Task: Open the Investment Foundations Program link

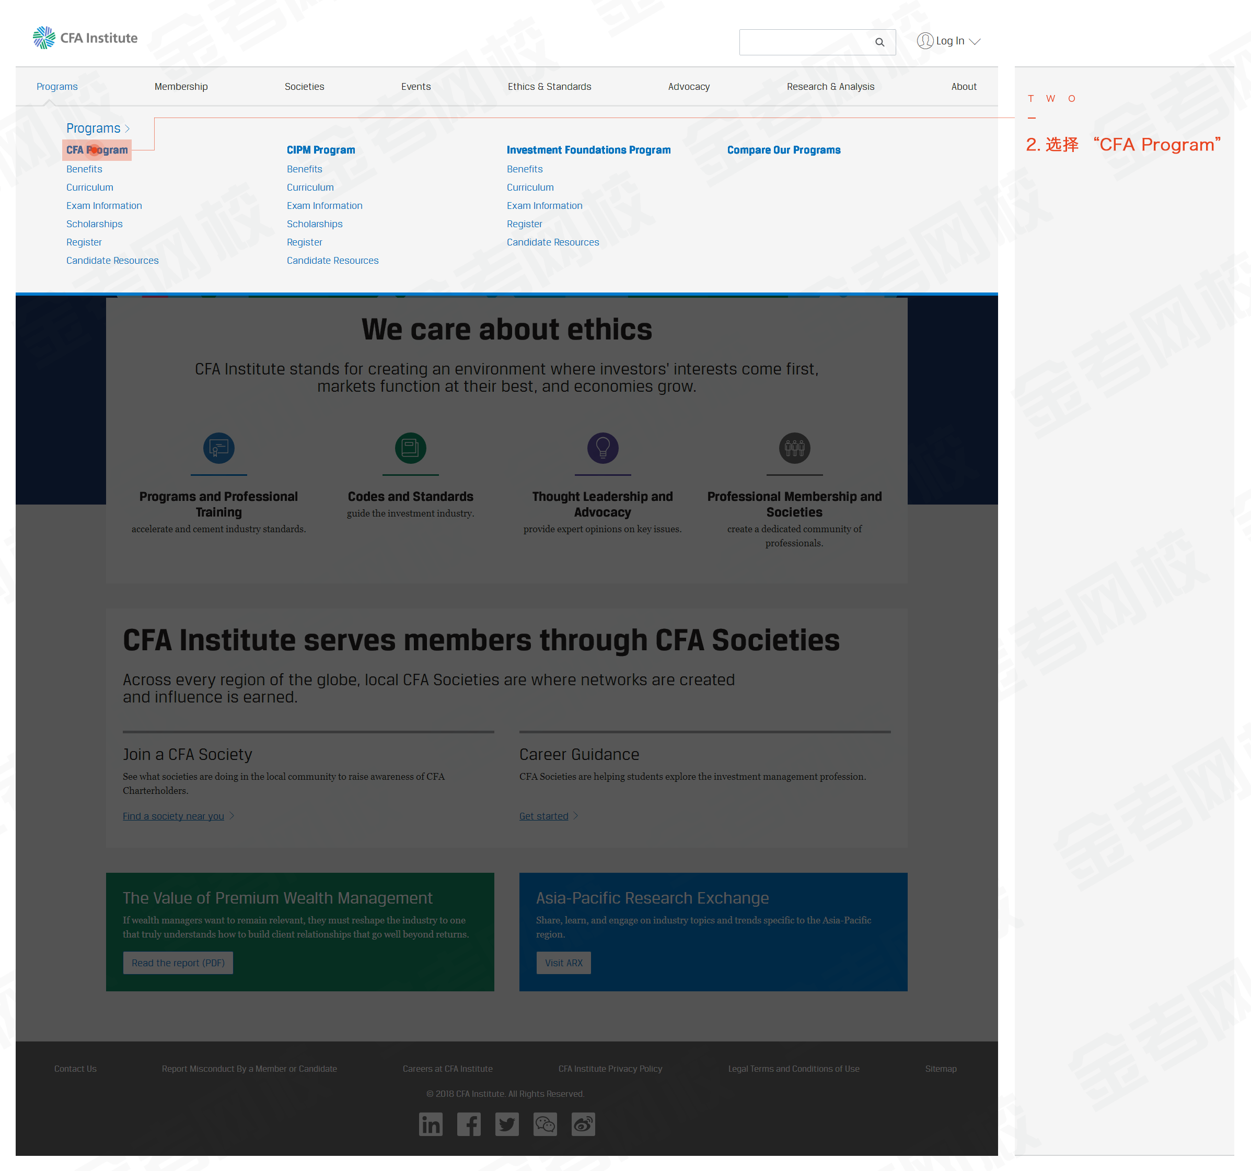Action: point(589,150)
